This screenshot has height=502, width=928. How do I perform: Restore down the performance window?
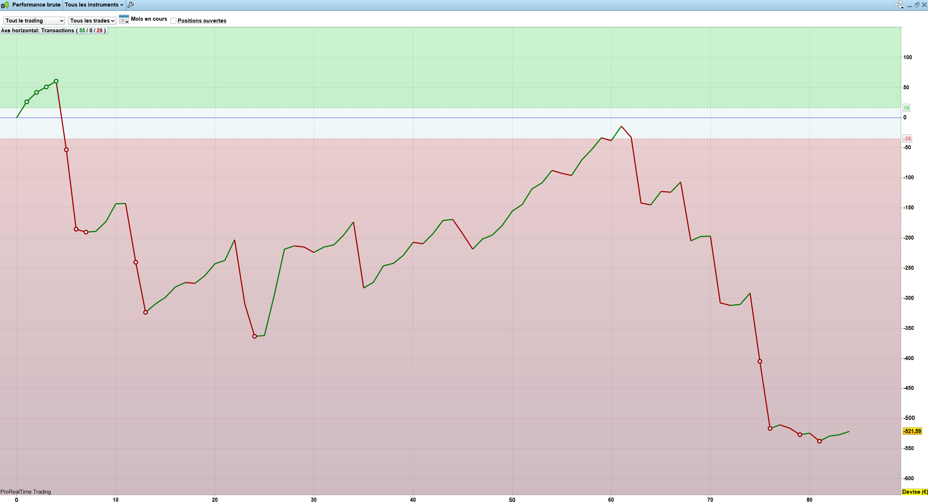(917, 5)
